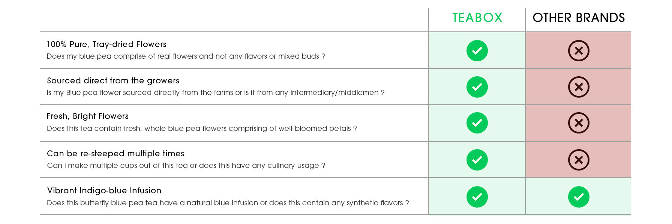
Task: Click the "Sourced direct from the growers" heading
Action: point(113,80)
